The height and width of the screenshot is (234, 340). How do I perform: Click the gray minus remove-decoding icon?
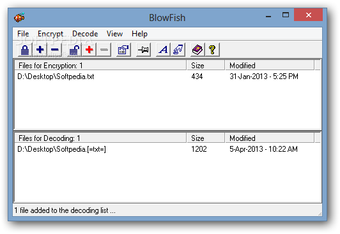tap(104, 50)
